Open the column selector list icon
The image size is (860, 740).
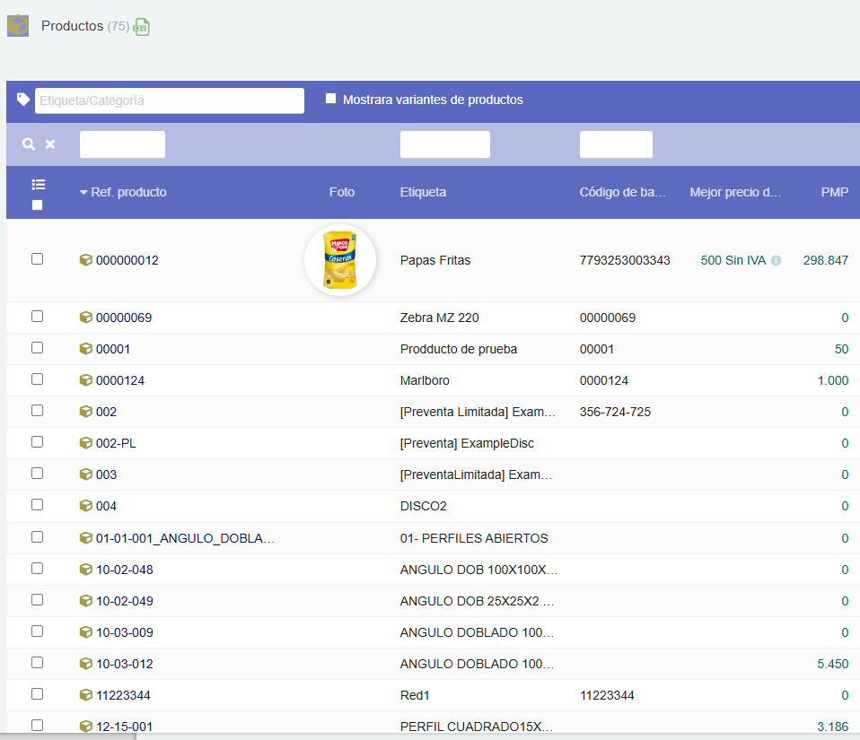click(38, 185)
